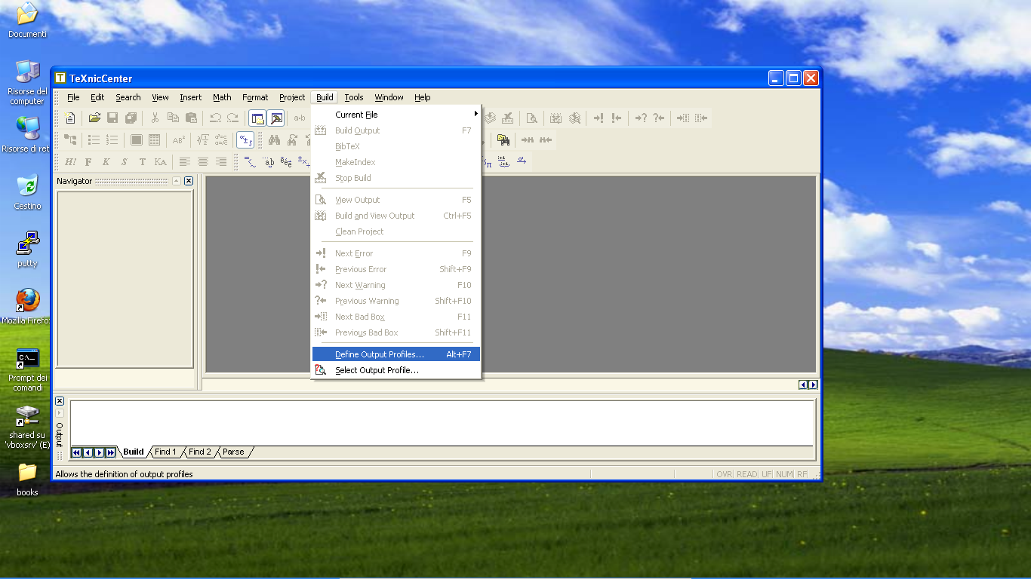Click the italic K format icon
Viewport: 1031px width, 579px height.
tap(106, 161)
